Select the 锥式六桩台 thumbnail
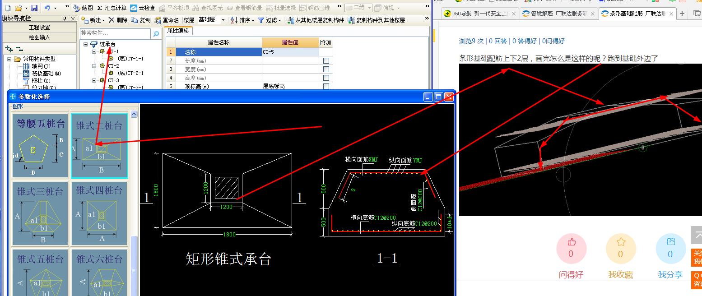The image size is (702, 296). 99,273
